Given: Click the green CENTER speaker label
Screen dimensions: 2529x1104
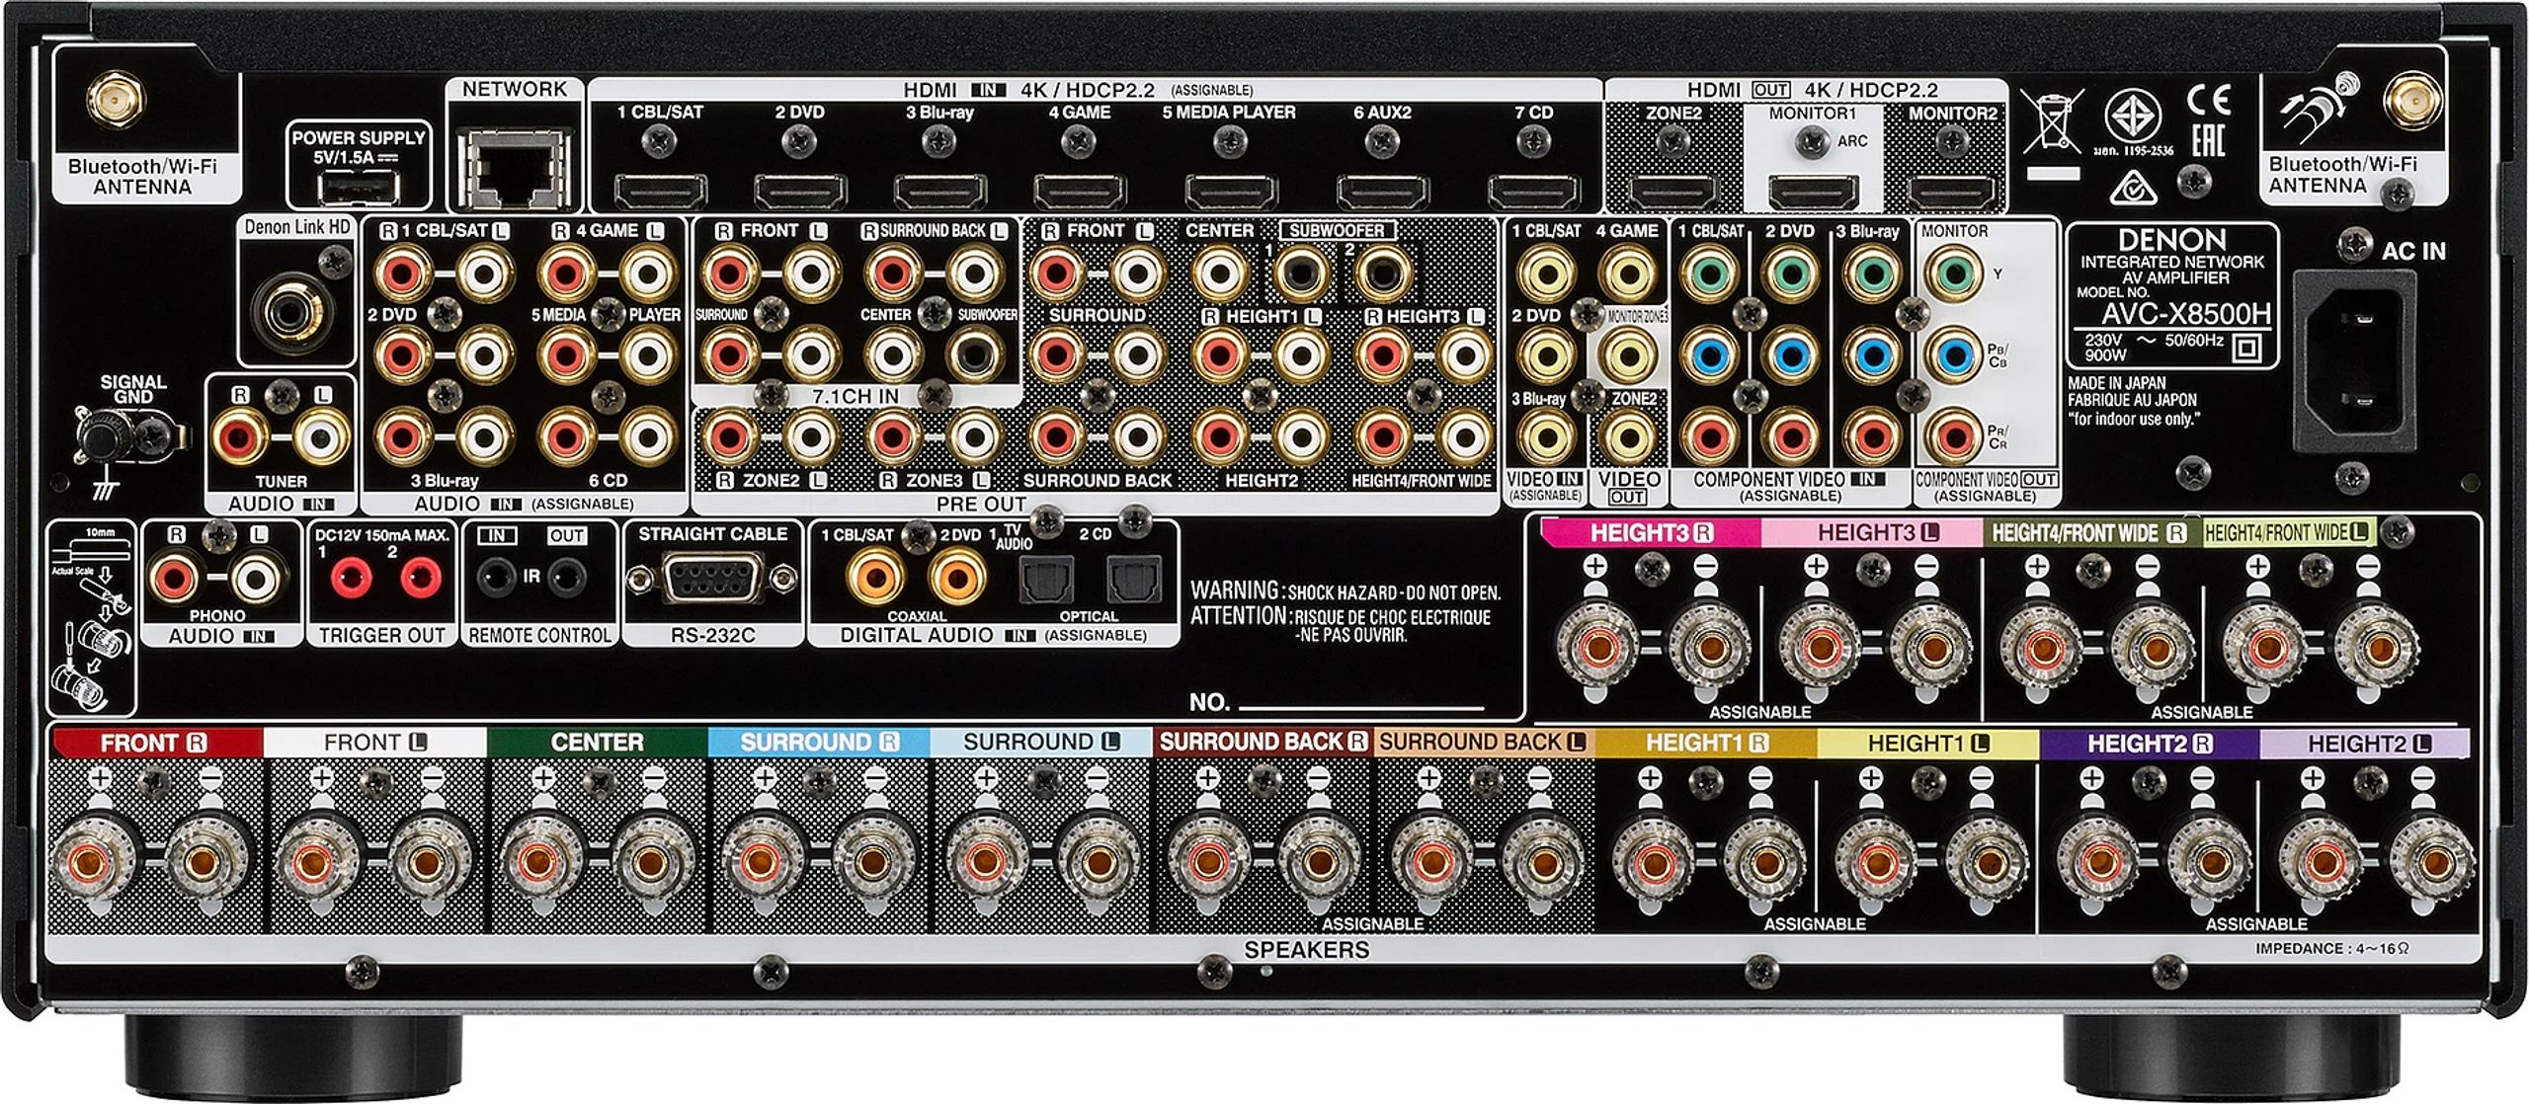Looking at the screenshot, I should [597, 743].
